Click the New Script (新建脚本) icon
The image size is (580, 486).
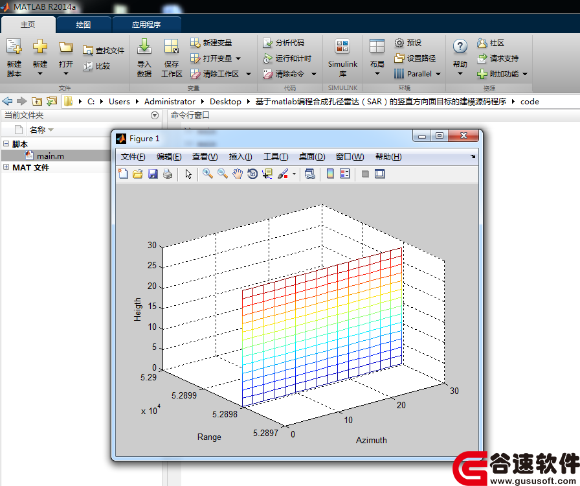[x=14, y=47]
